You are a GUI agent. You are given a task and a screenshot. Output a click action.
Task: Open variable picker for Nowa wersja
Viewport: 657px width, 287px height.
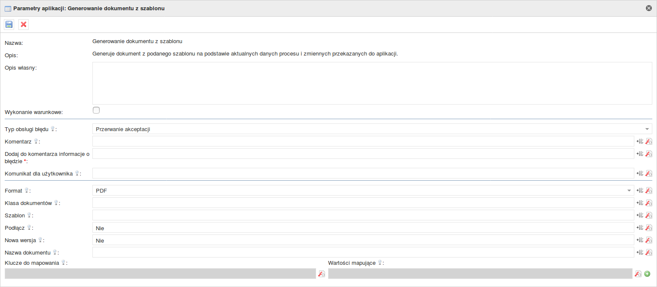[x=640, y=240]
